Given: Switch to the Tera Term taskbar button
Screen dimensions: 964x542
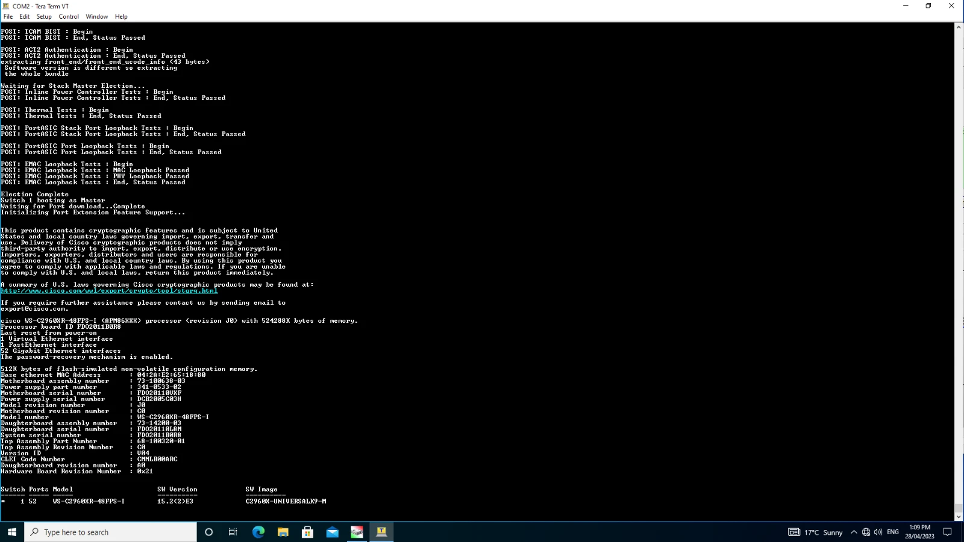Looking at the screenshot, I should (x=381, y=532).
